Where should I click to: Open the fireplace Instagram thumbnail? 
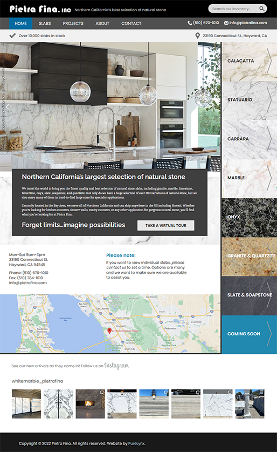[91, 404]
